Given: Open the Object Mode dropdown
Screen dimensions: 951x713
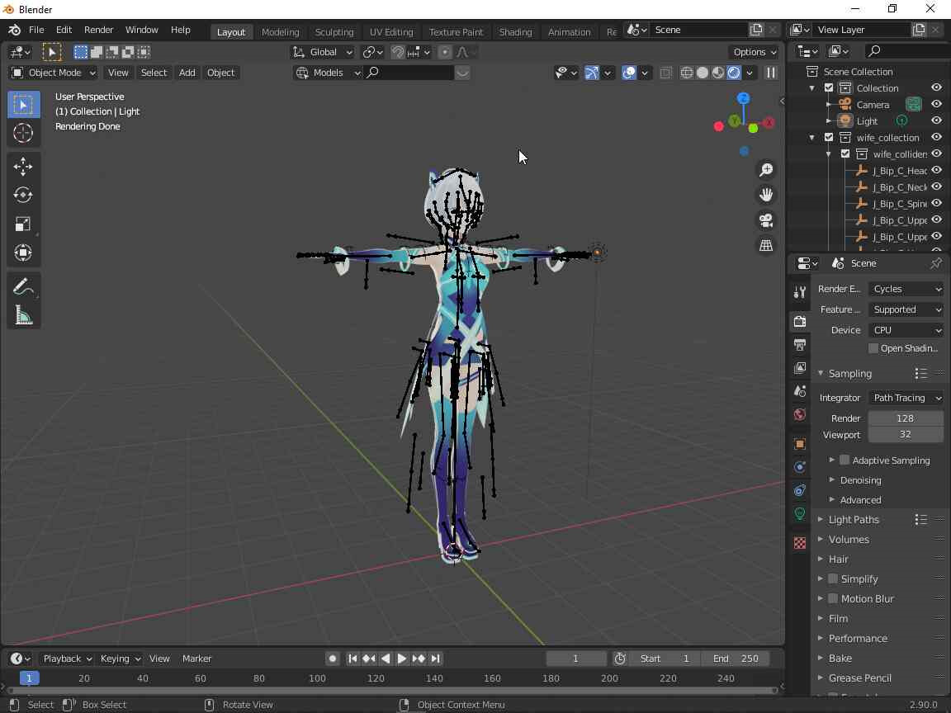Looking at the screenshot, I should [x=54, y=73].
